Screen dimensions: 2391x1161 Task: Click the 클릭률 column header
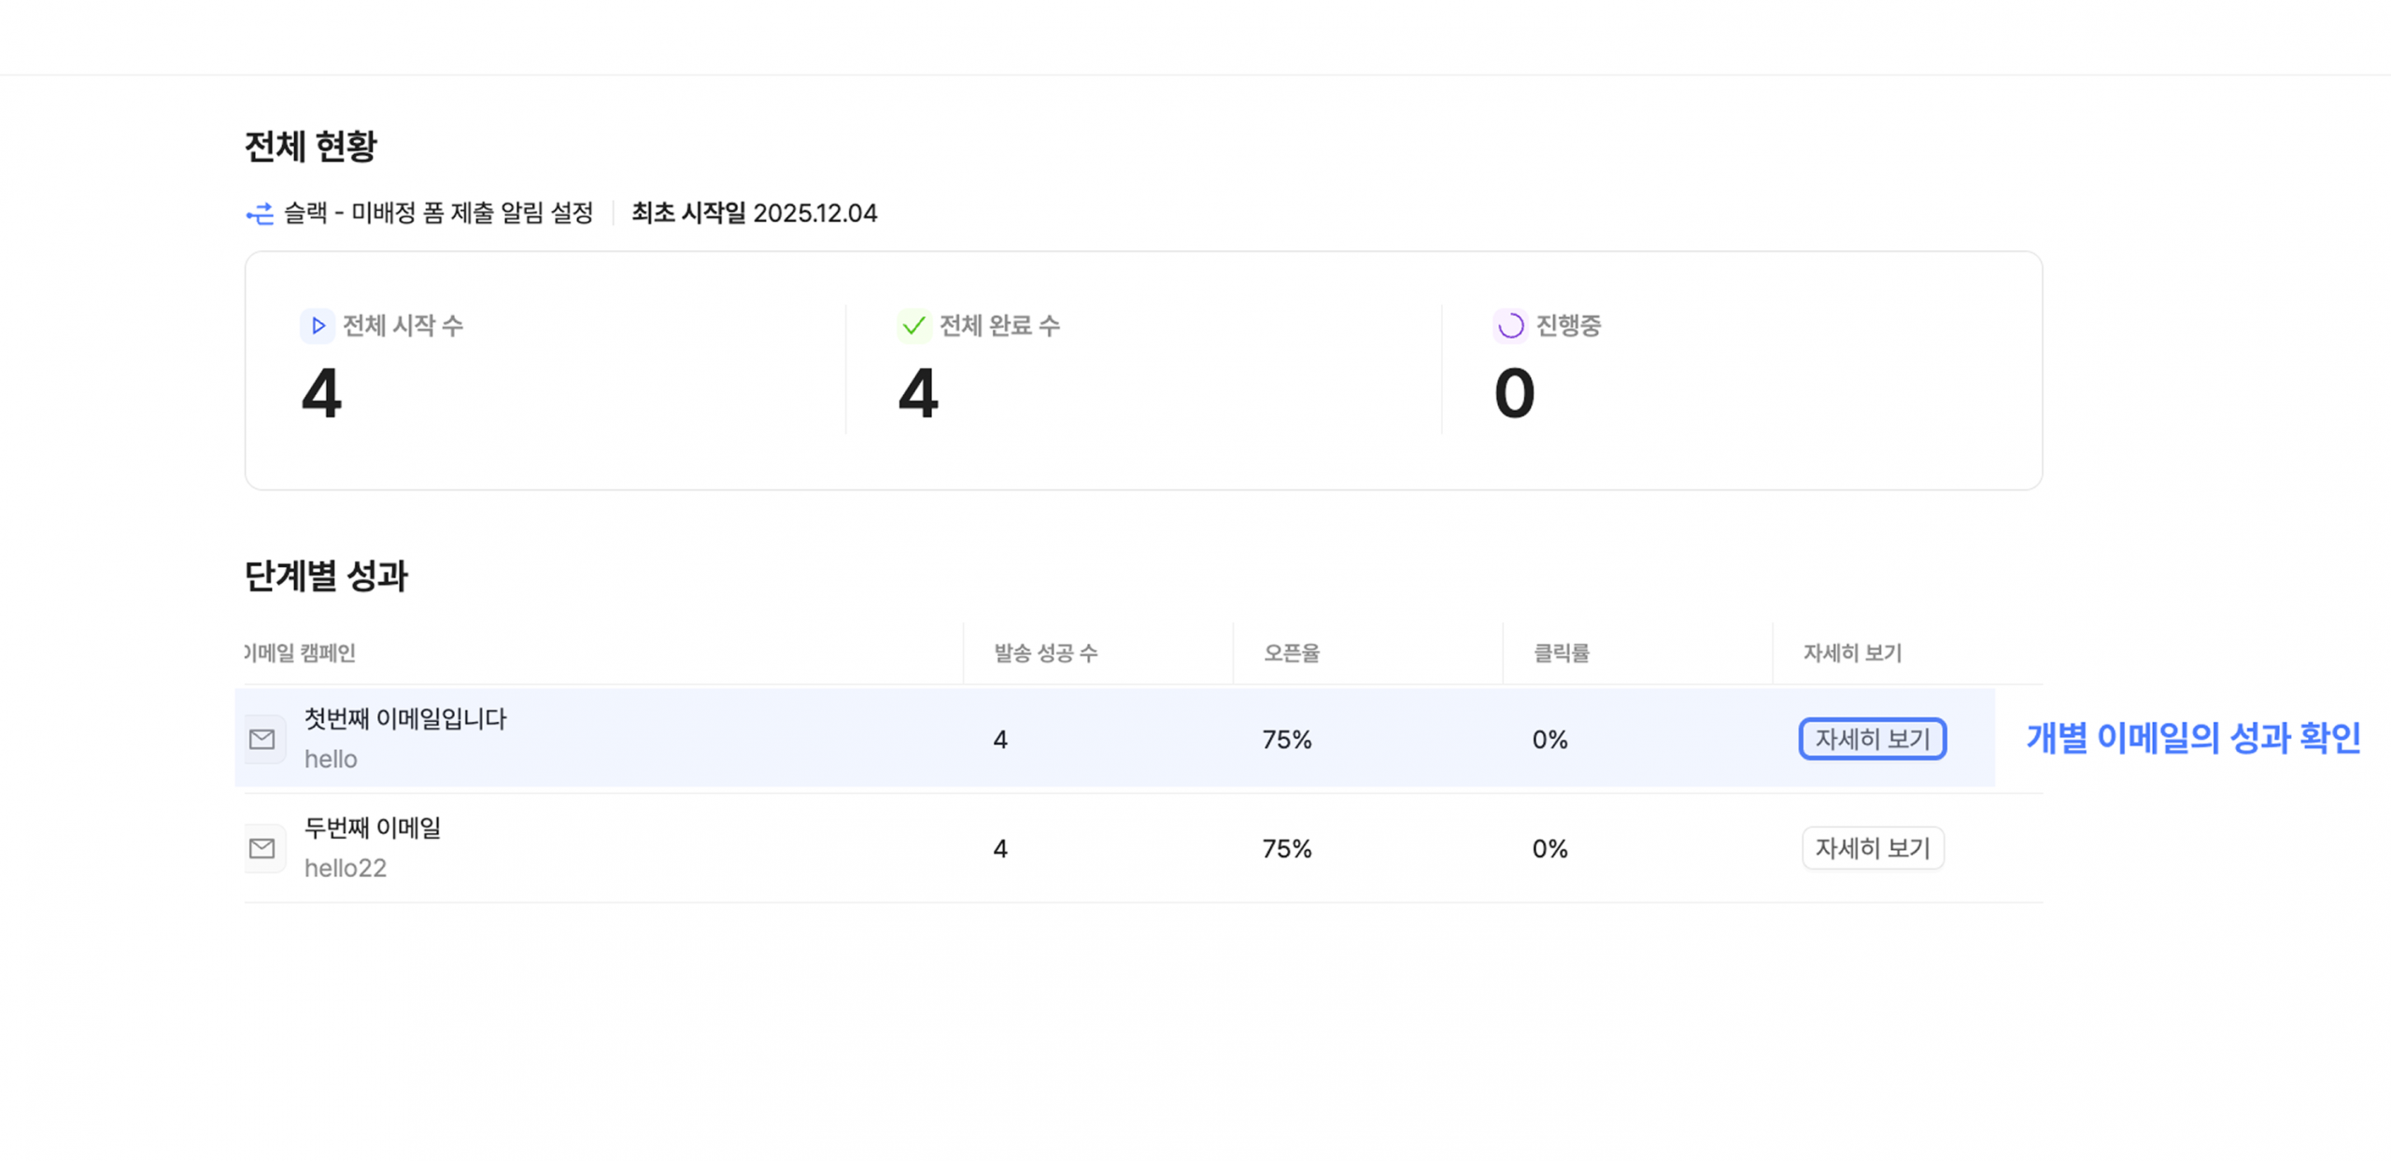(x=1563, y=654)
